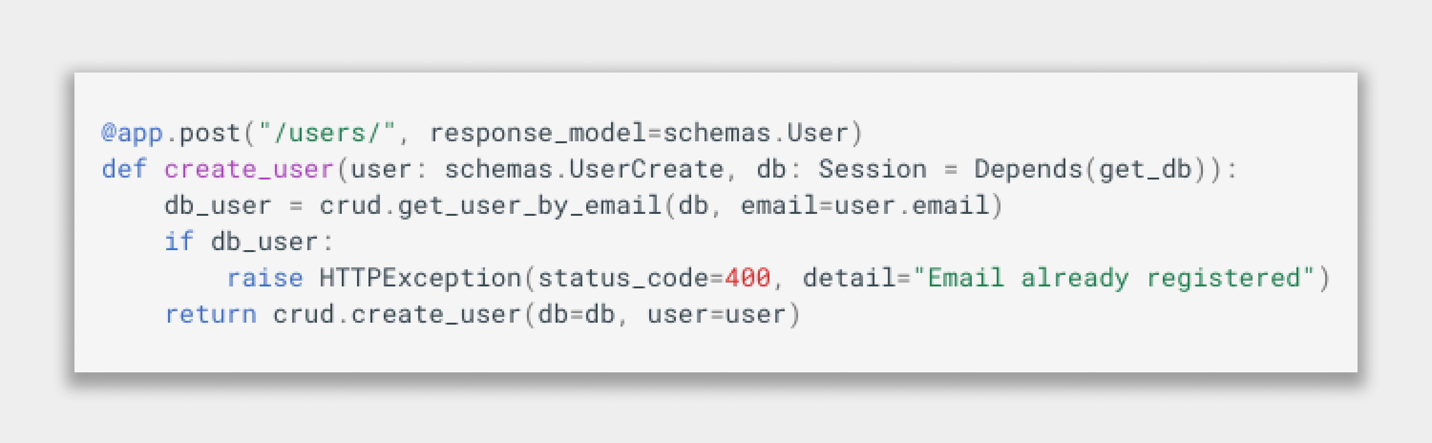
Task: Click the user=user argument
Action: tap(716, 315)
